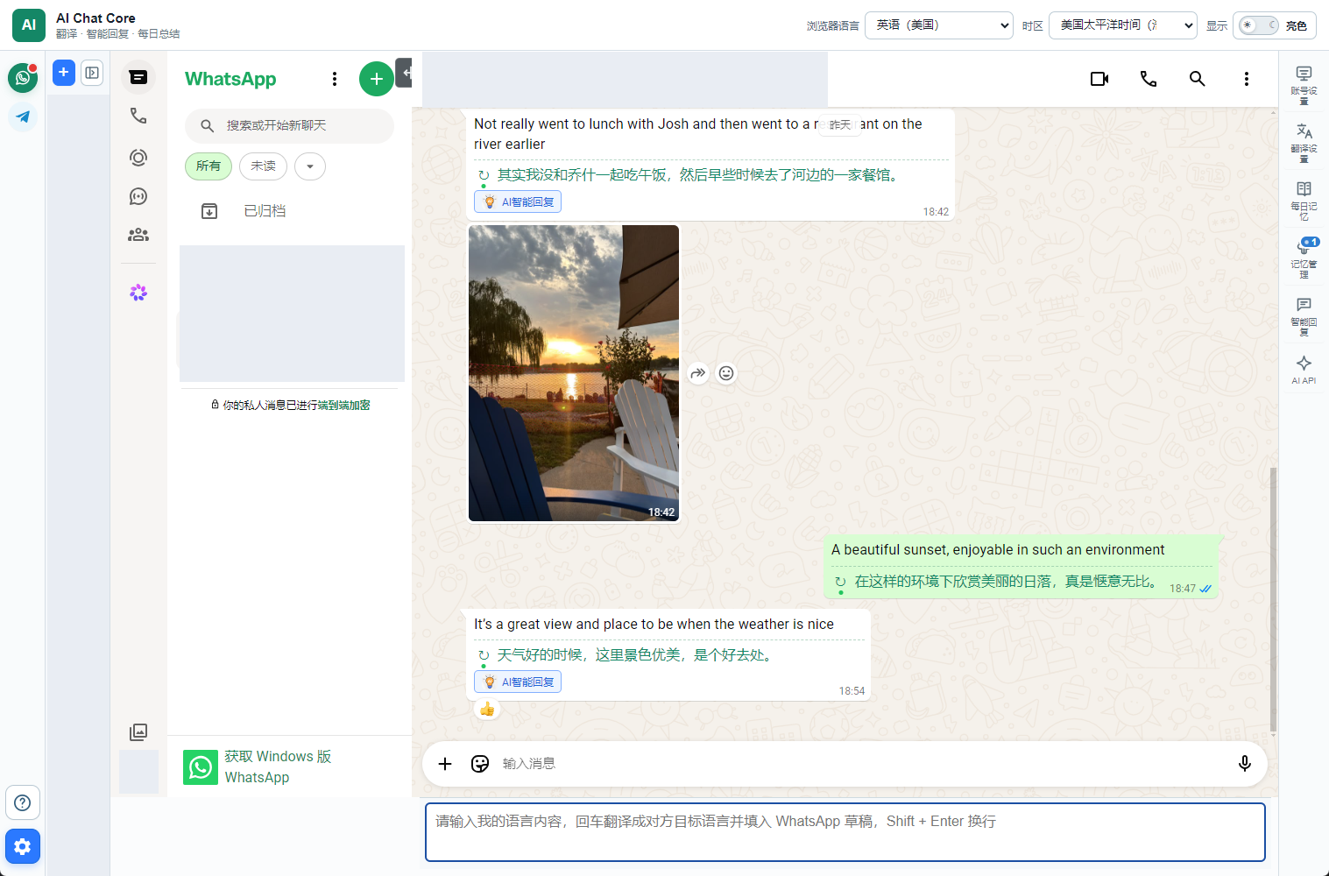1329x876 pixels.
Task: Switch to the Telegram account icon
Action: (x=23, y=117)
